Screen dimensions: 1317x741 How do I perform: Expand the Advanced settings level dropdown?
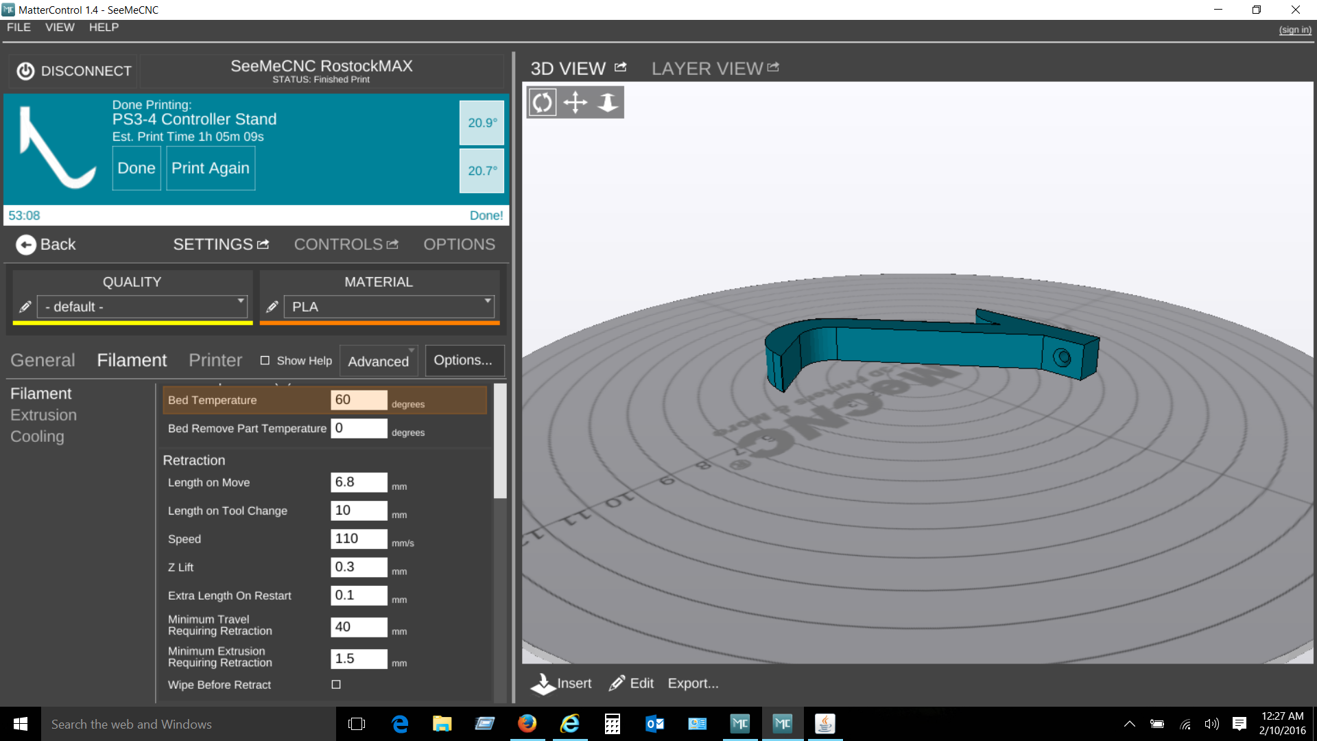click(379, 361)
